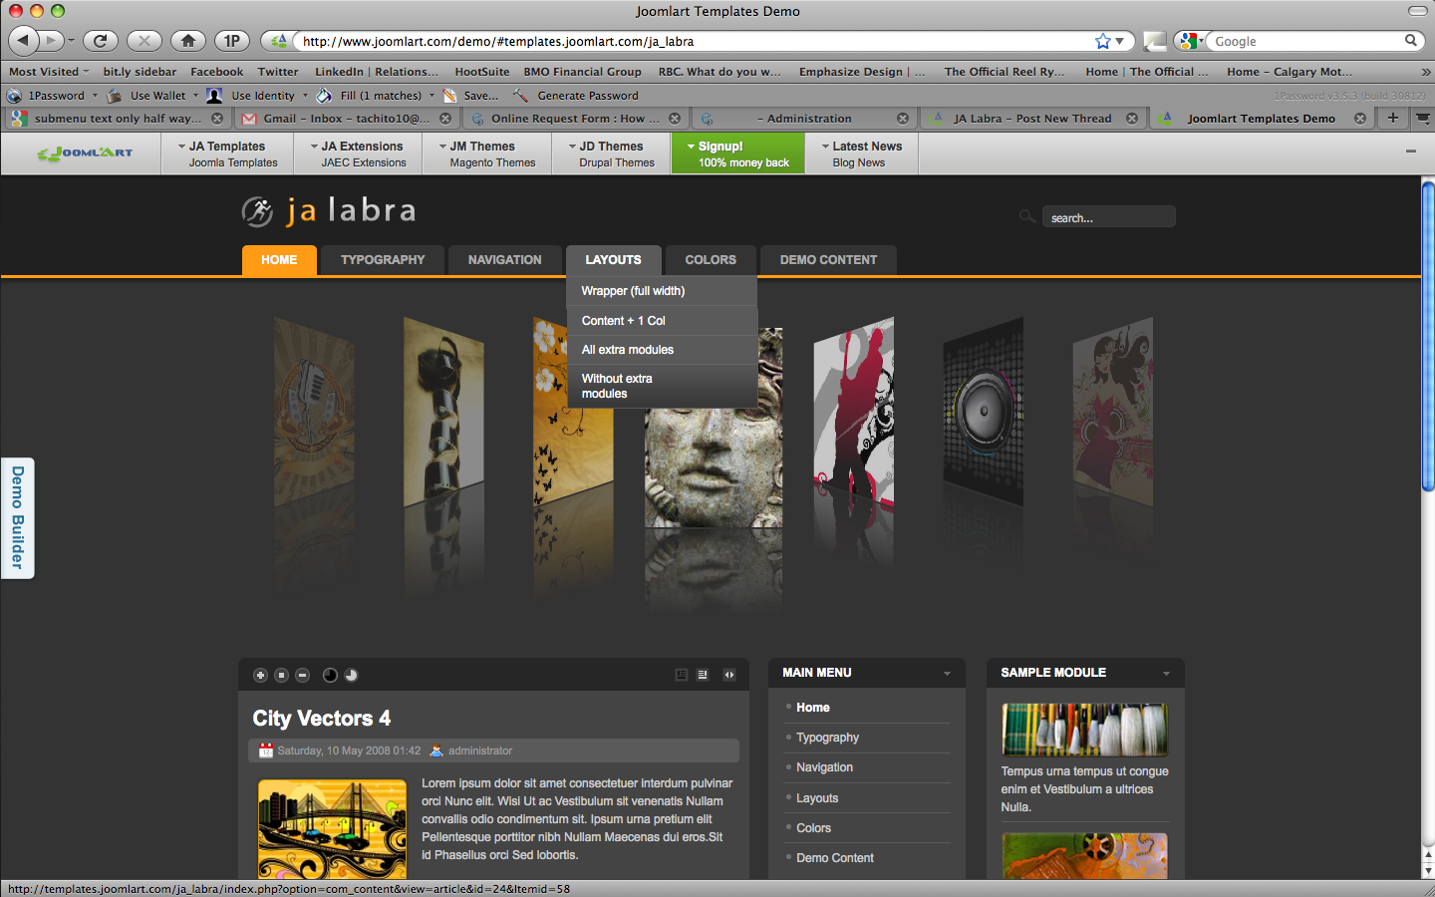Click the vertical page scrollbar thumb
1435x897 pixels.
[x=1427, y=336]
